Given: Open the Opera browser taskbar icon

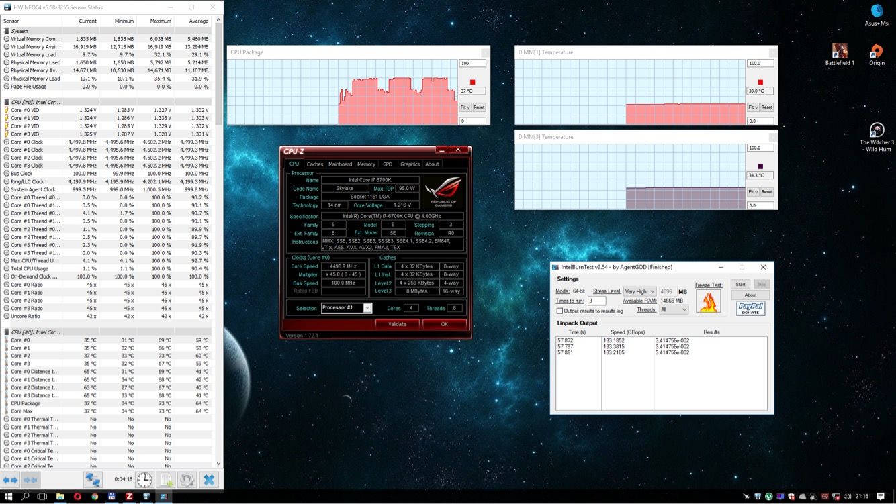Looking at the screenshot, I should [x=77, y=497].
